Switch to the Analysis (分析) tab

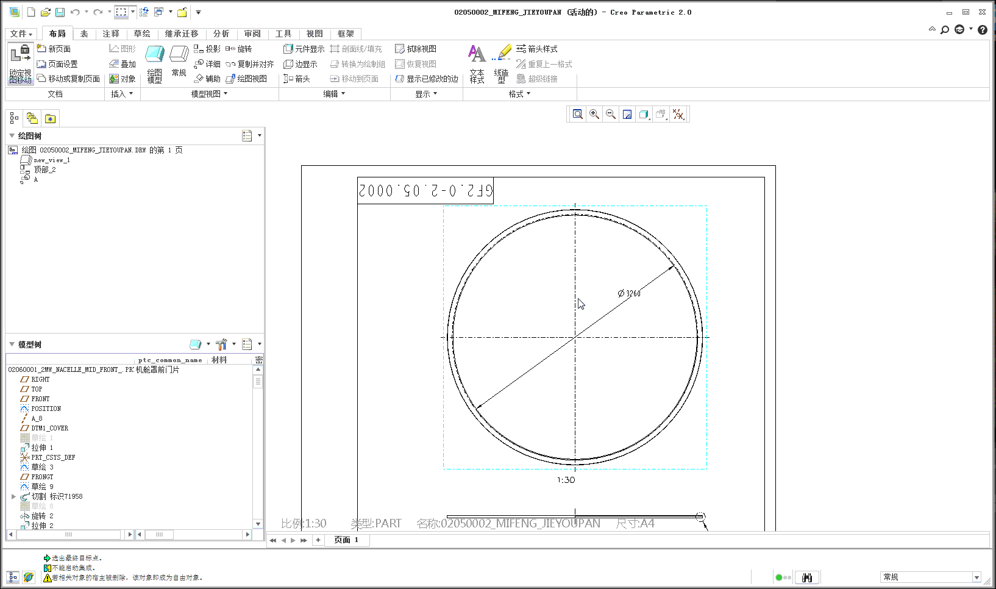point(221,34)
